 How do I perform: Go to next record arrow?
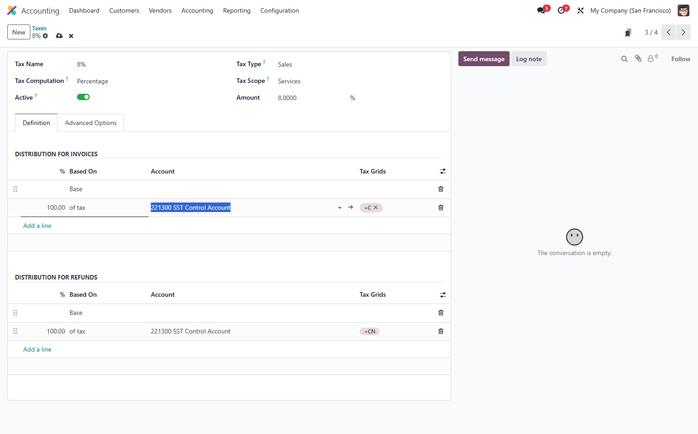coord(684,32)
